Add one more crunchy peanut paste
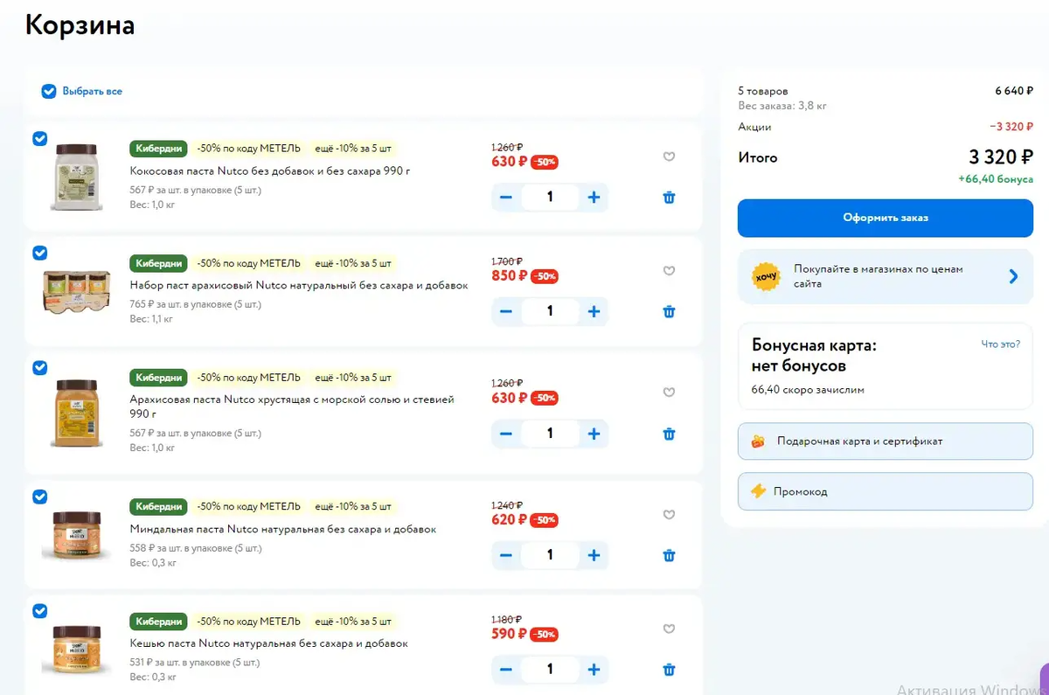The image size is (1049, 695). pos(594,433)
